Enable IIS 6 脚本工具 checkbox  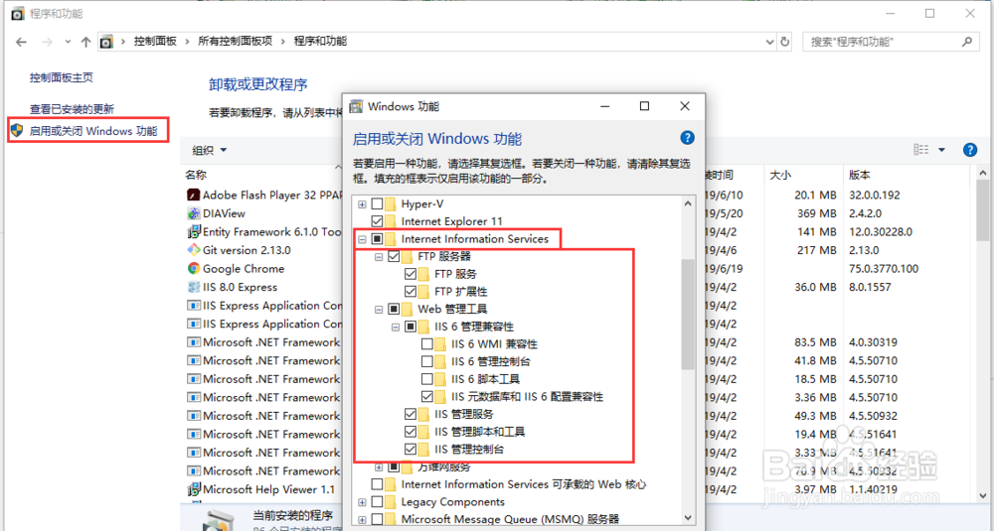(x=427, y=379)
